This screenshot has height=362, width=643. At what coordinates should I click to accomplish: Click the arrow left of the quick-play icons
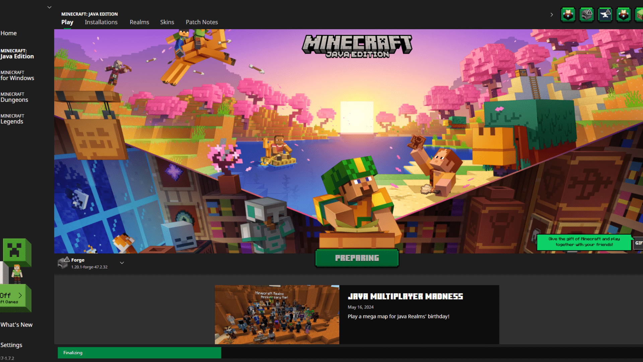(552, 15)
